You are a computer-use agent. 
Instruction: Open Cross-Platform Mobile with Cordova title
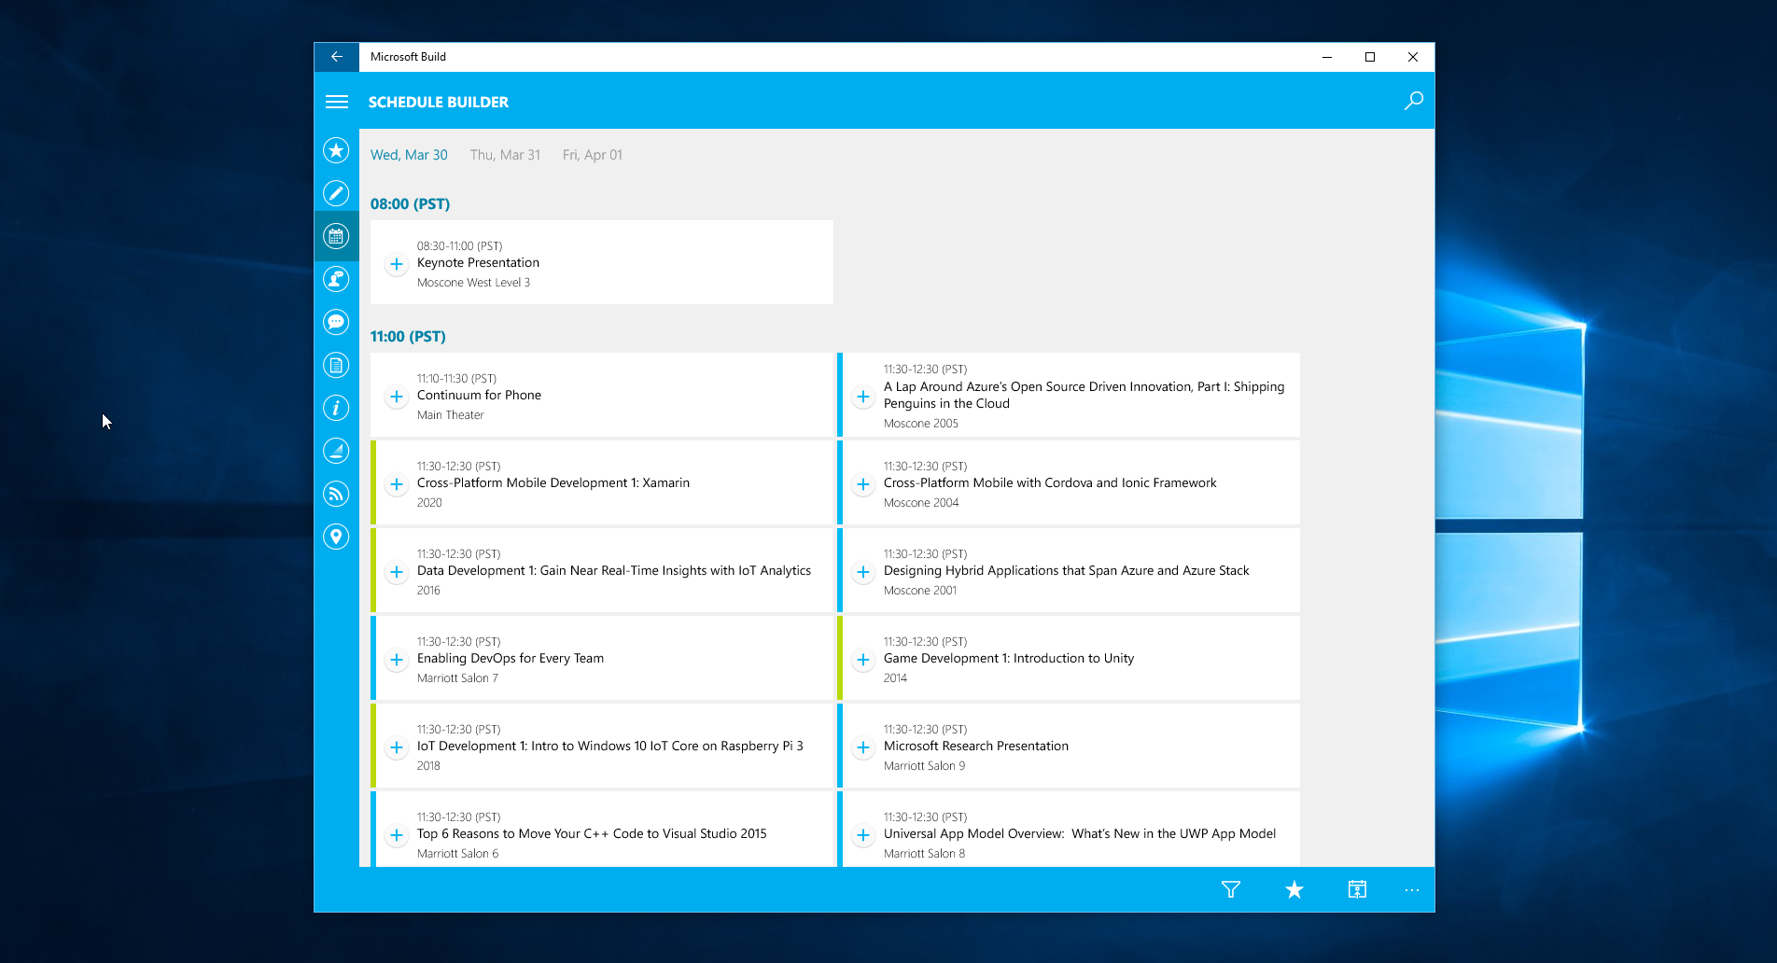click(x=1050, y=483)
